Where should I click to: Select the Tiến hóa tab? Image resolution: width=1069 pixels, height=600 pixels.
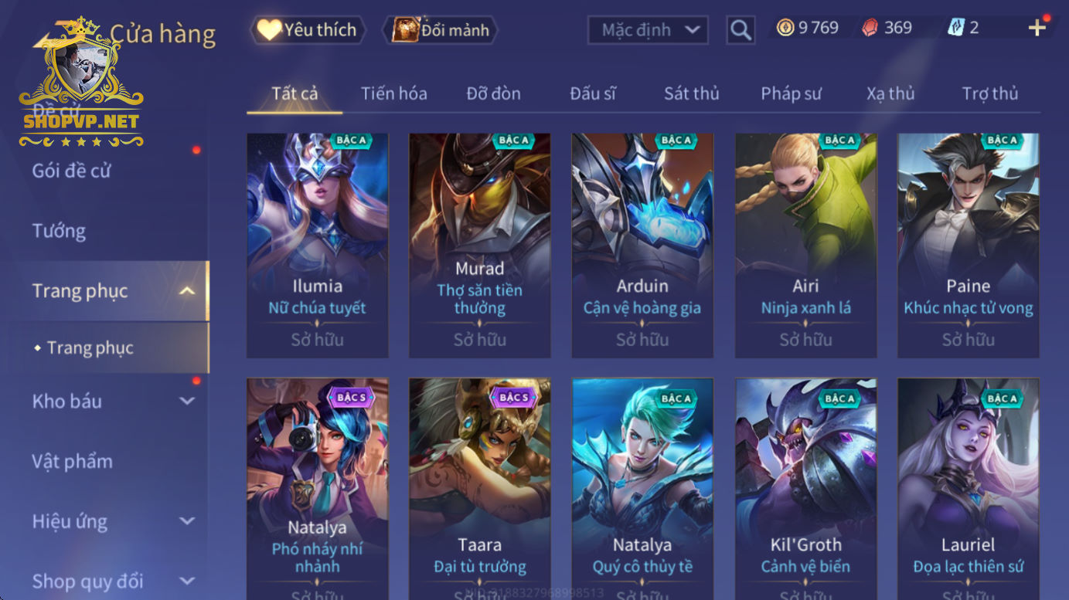(x=393, y=93)
